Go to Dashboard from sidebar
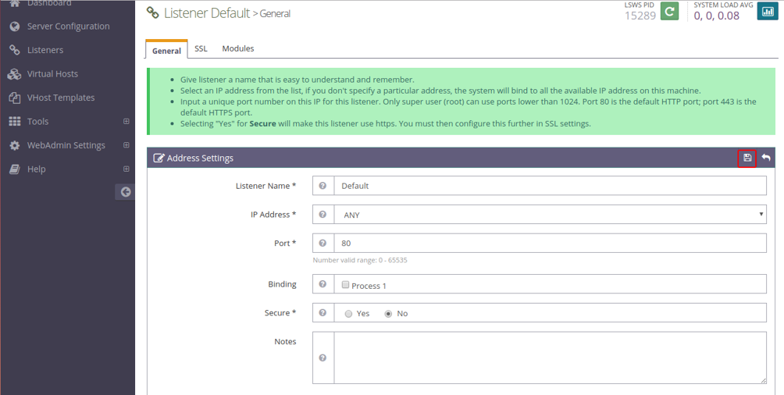The height and width of the screenshot is (395, 784). click(x=49, y=3)
